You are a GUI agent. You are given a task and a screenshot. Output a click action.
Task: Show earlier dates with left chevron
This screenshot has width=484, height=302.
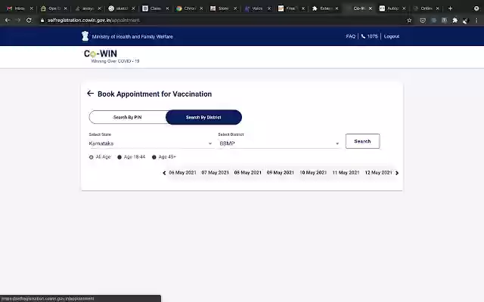coord(164,173)
